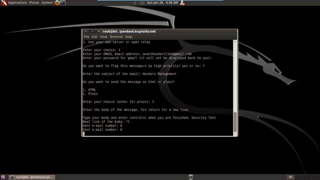Open the terminal Help menu
The image size is (320, 180).
[128, 36]
